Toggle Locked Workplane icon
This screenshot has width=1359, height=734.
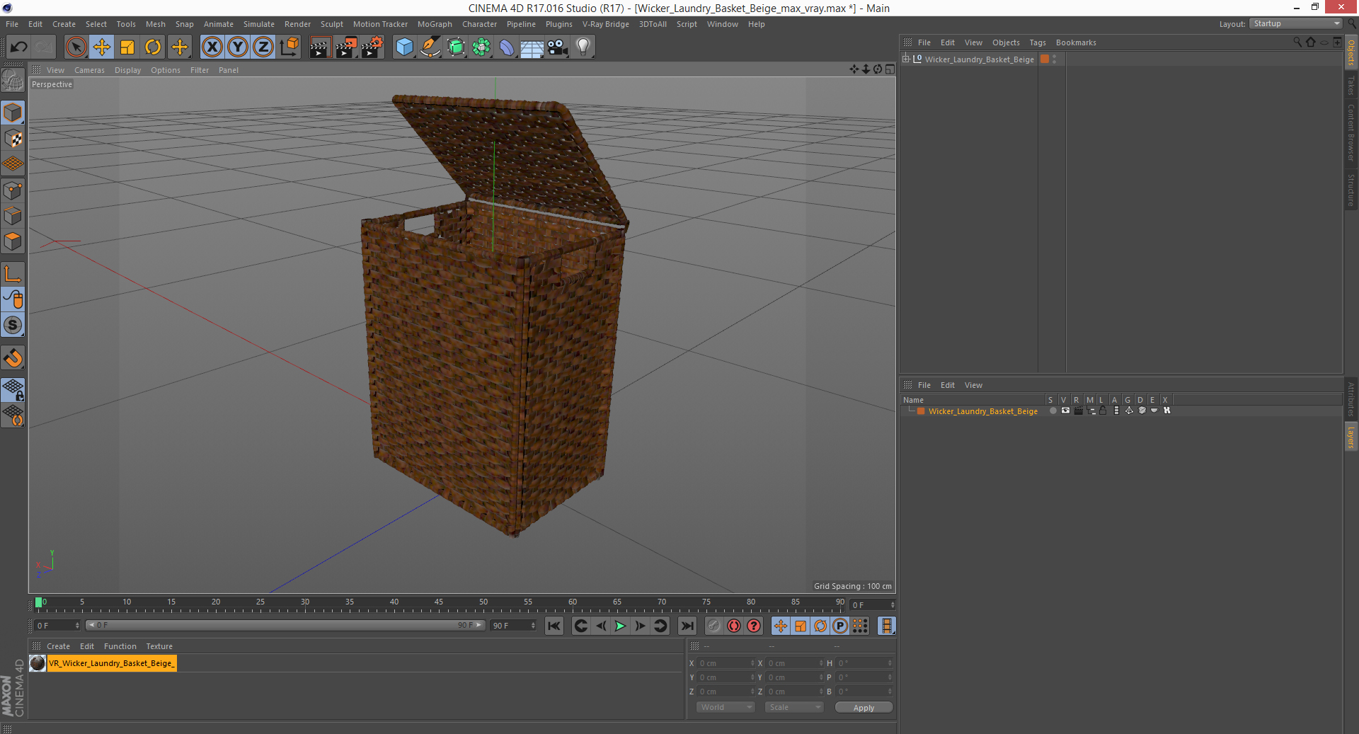click(x=13, y=389)
